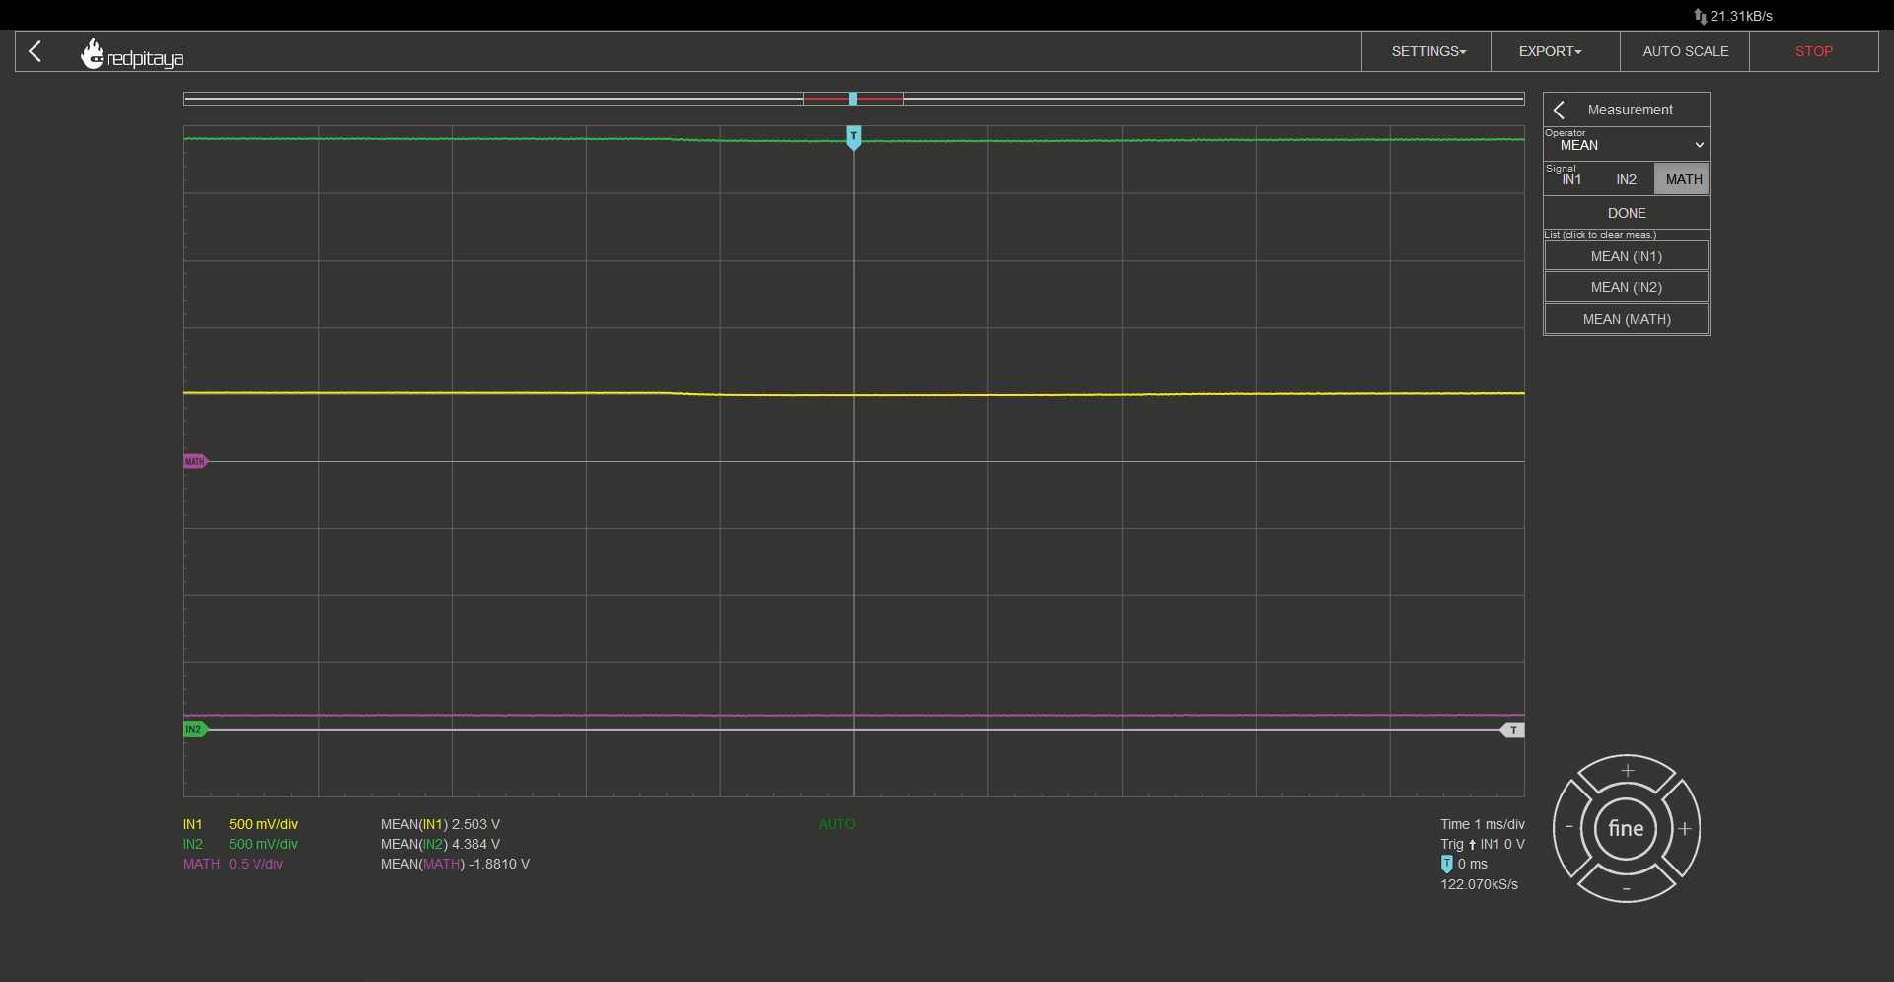The image size is (1894, 982).
Task: Click the network transfer rate icon
Action: [x=1700, y=16]
